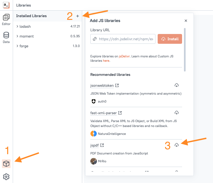
Task: Open the fast-xml-parser external link icon
Action: coord(120,113)
